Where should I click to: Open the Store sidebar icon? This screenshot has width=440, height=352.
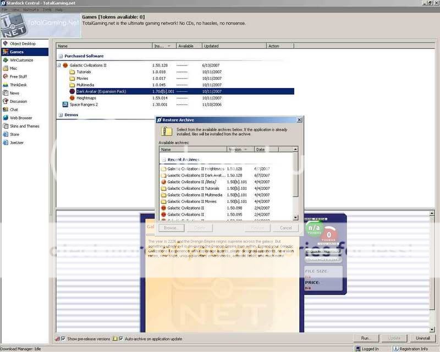click(x=5, y=134)
